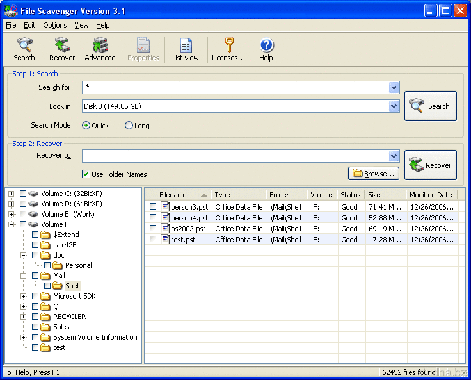Enable the Long search mode radio button

(129, 126)
